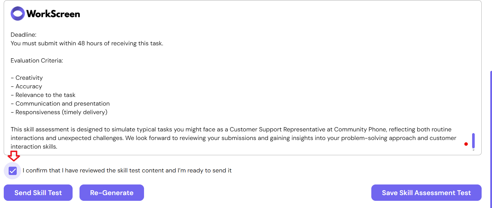Click the "submit within 48 hours" sentence
Image resolution: width=492 pixels, height=208 pixels.
(87, 43)
